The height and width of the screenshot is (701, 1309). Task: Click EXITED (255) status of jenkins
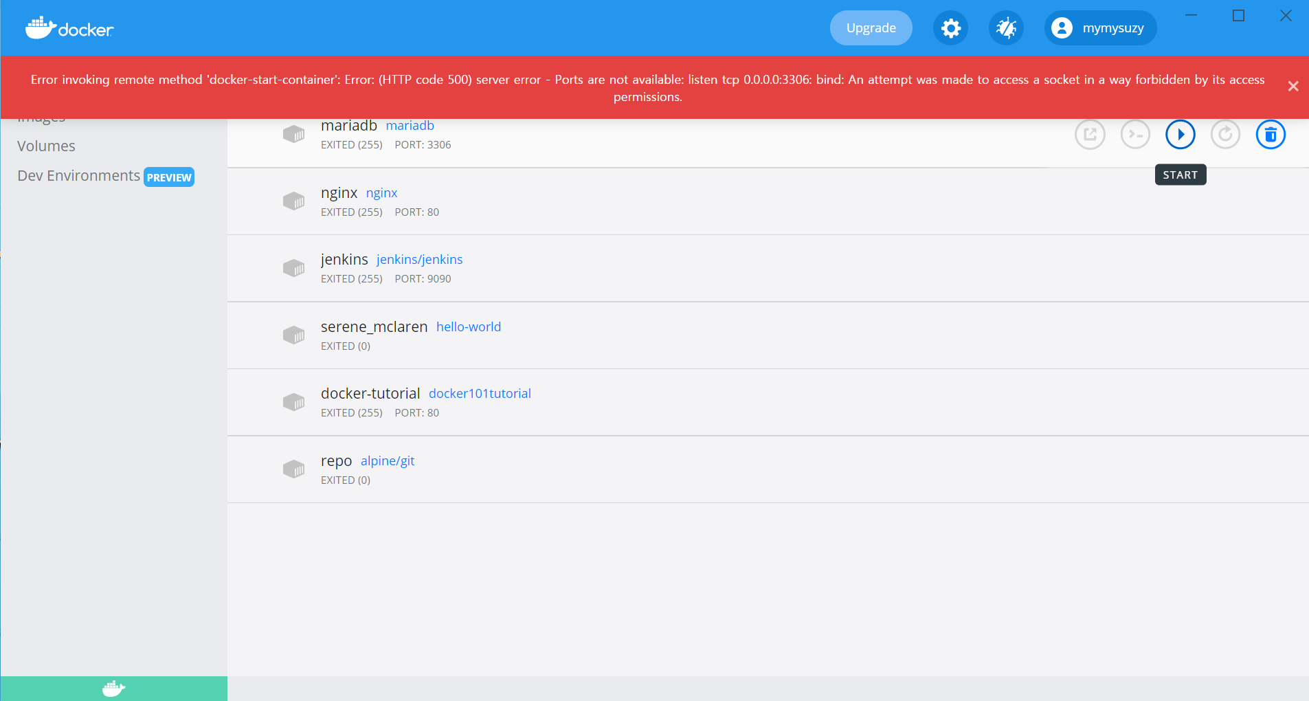(352, 279)
